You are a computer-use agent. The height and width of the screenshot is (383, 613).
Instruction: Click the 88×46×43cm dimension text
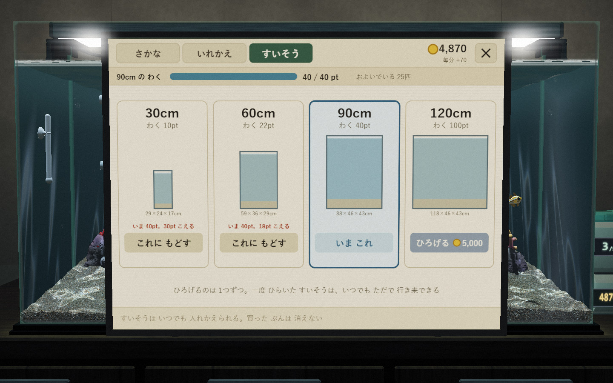pyautogui.click(x=354, y=214)
